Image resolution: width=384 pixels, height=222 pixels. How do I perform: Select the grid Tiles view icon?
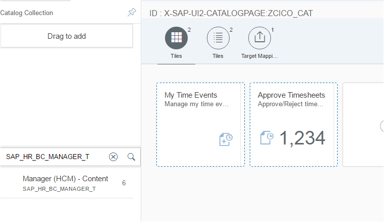pyautogui.click(x=176, y=38)
